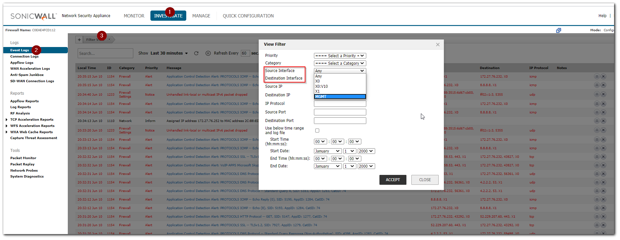Open SD-WAN Connection Logs in the sidebar
The height and width of the screenshot is (240, 620).
pyautogui.click(x=32, y=81)
